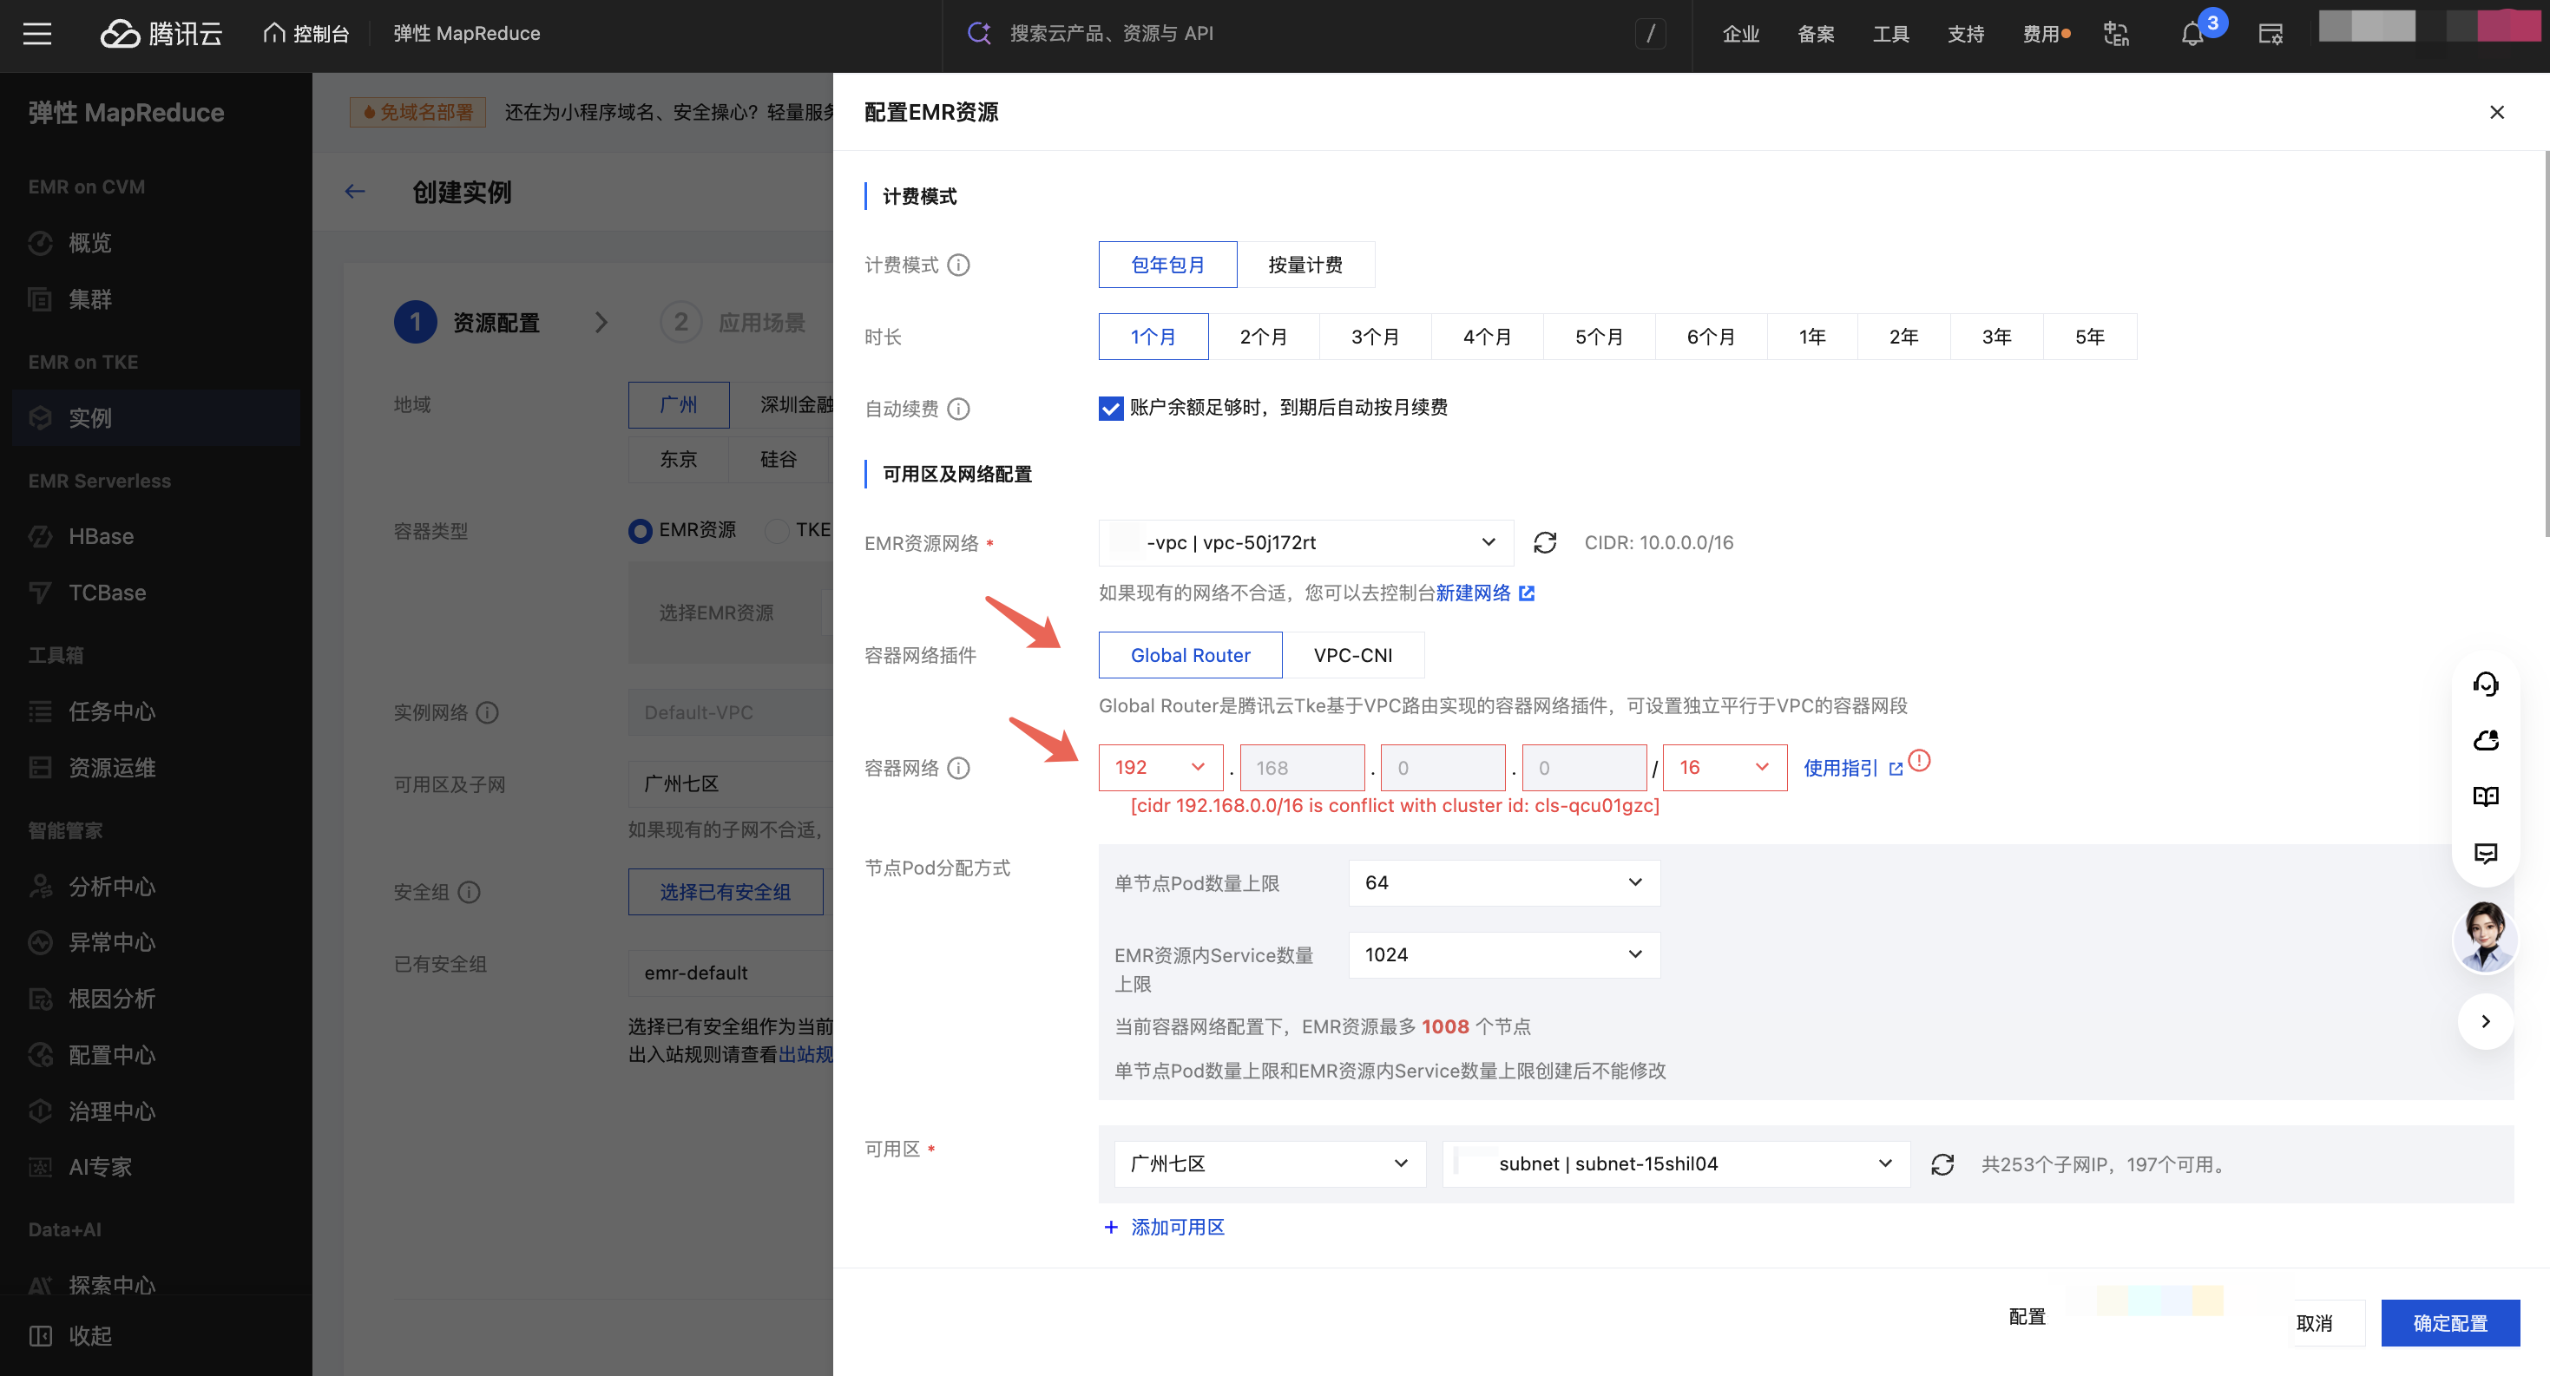The height and width of the screenshot is (1376, 2550).
Task: Open 实例 under EMR on TKE
Action: (x=156, y=417)
